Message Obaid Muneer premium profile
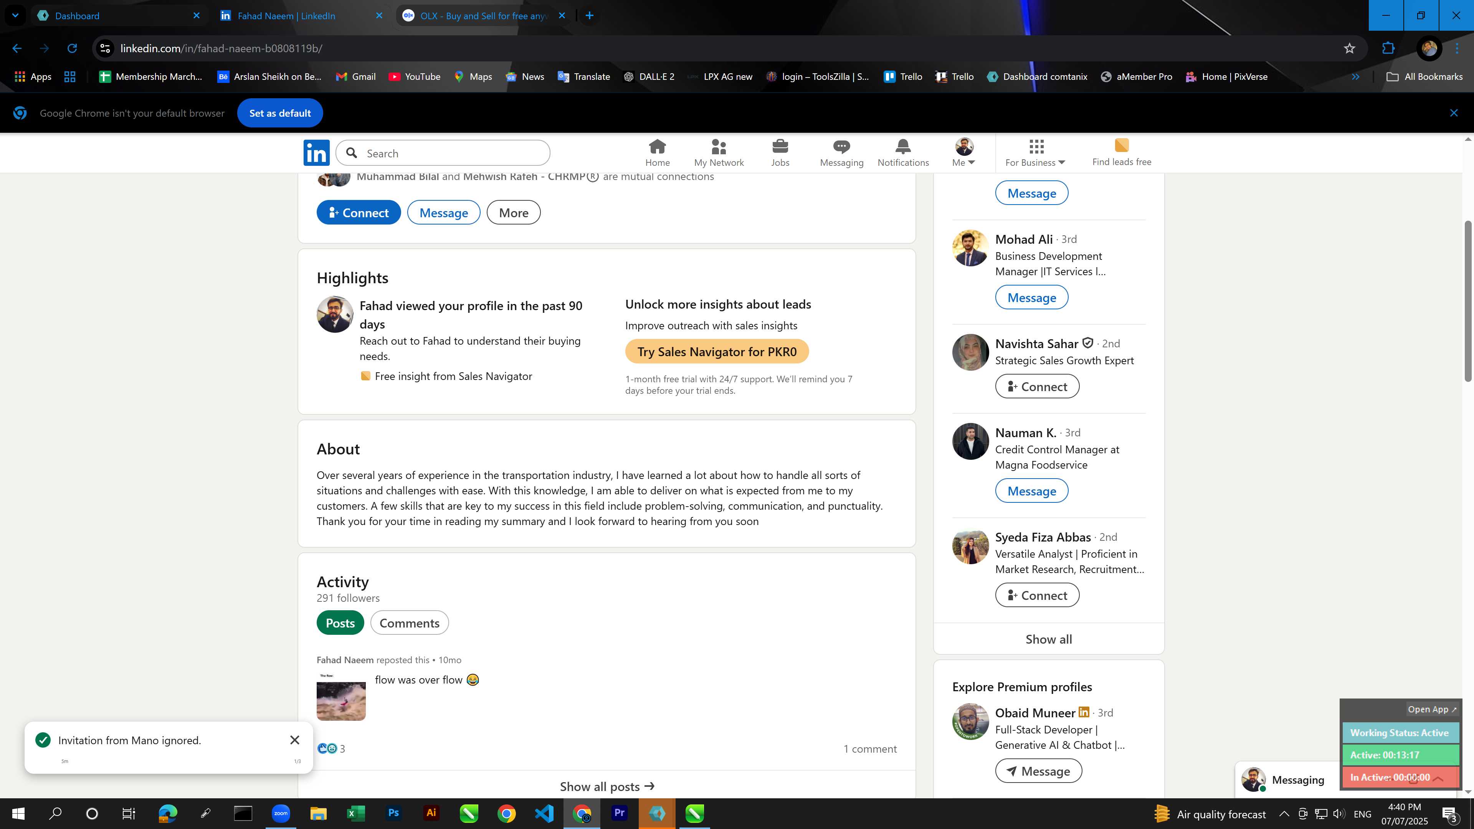Image resolution: width=1474 pixels, height=829 pixels. tap(1038, 771)
